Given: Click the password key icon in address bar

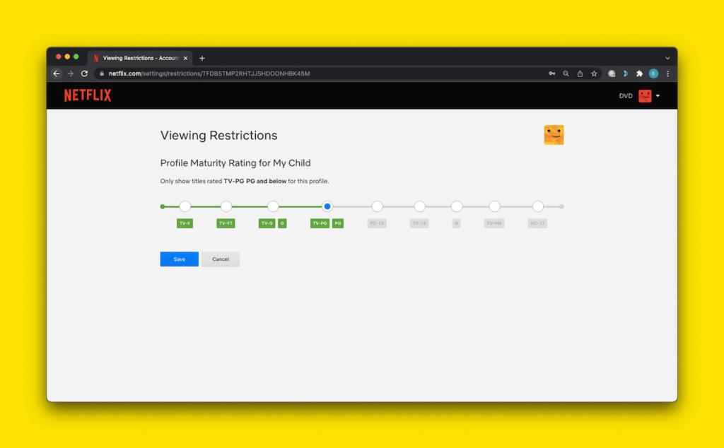Looking at the screenshot, I should [551, 73].
